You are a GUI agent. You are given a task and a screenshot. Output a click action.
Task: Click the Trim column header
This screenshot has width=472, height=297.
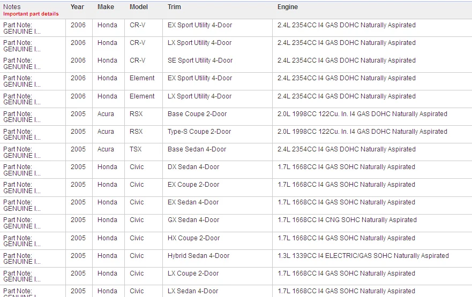(174, 7)
